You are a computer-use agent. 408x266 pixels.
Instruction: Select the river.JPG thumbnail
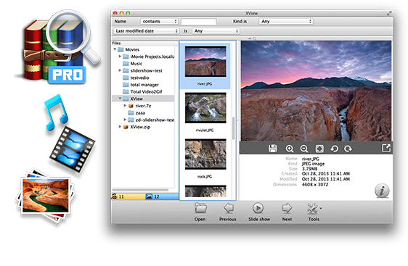click(x=205, y=62)
